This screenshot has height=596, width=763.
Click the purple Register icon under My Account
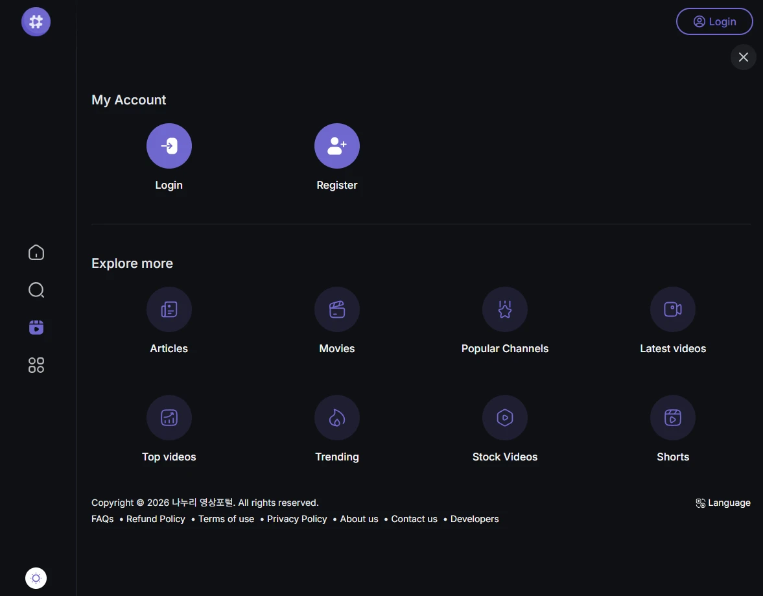click(336, 146)
